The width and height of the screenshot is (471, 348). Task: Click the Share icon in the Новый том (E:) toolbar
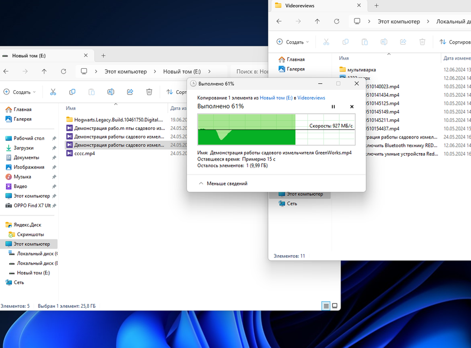click(130, 92)
